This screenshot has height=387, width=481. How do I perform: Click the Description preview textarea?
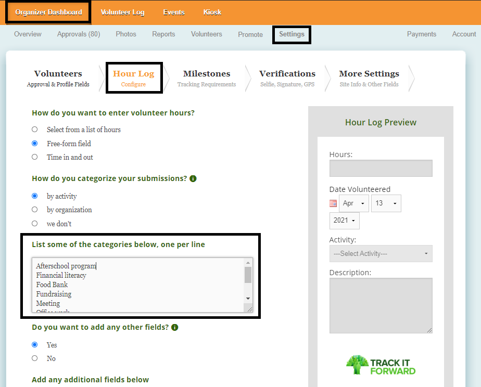pos(381,305)
